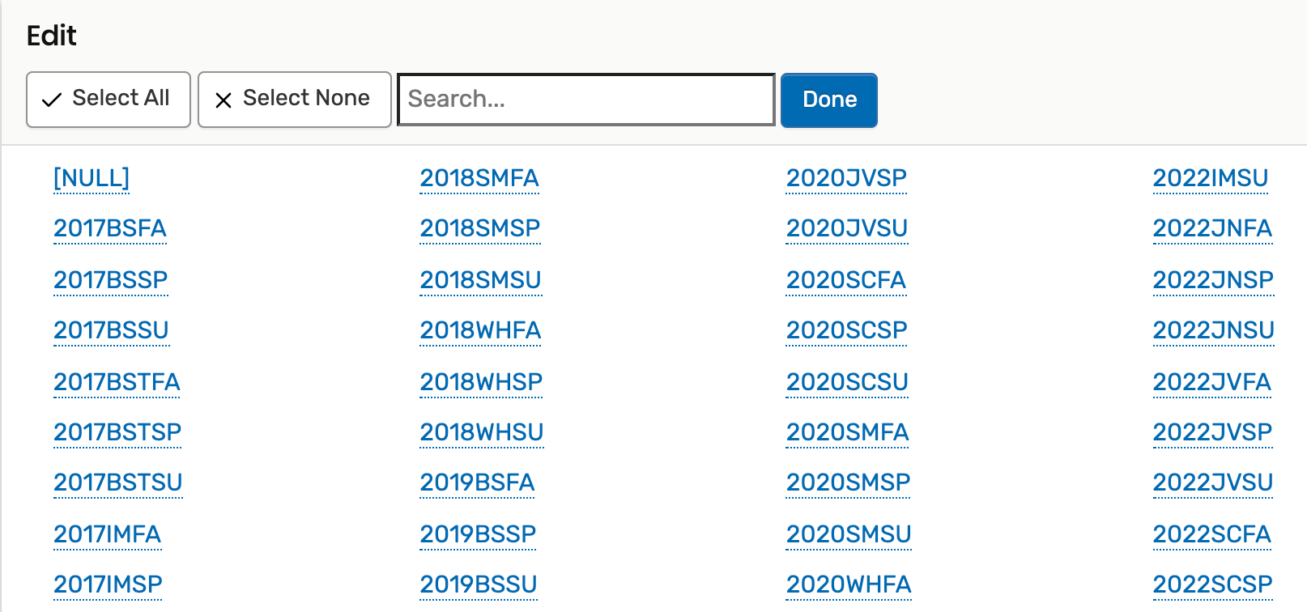Viewport: 1307px width, 612px height.
Task: Select the [NULL] option
Action: point(92,178)
